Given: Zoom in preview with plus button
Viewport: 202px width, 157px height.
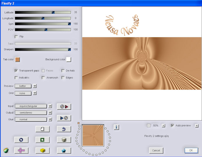Looking at the screenshot, I should [x=164, y=125].
